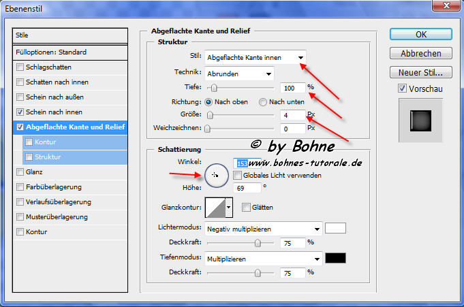
Task: Select the Nach unten direction radio button
Action: pyautogui.click(x=262, y=101)
